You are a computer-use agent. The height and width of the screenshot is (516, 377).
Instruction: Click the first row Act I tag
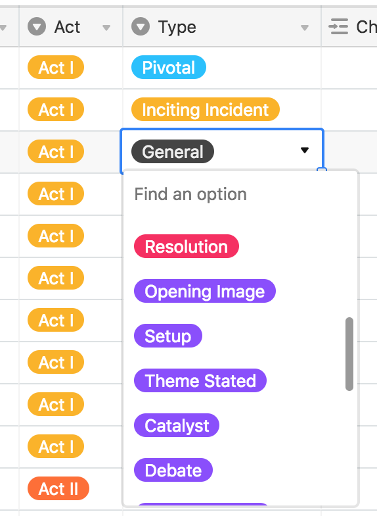point(56,67)
